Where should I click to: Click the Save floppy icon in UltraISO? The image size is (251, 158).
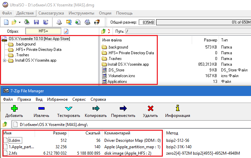click(x=36, y=22)
